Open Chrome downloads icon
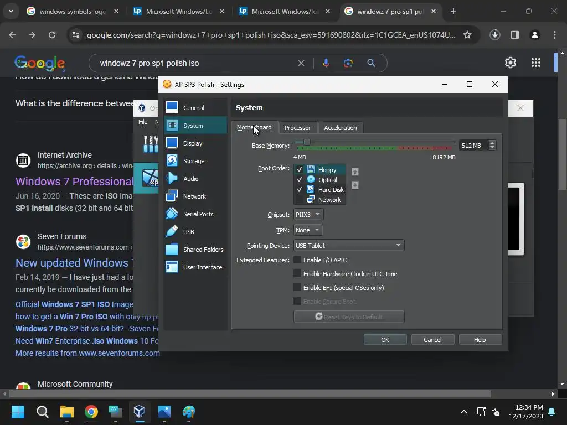 coord(494,35)
